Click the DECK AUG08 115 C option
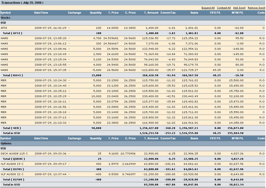 (14, 154)
